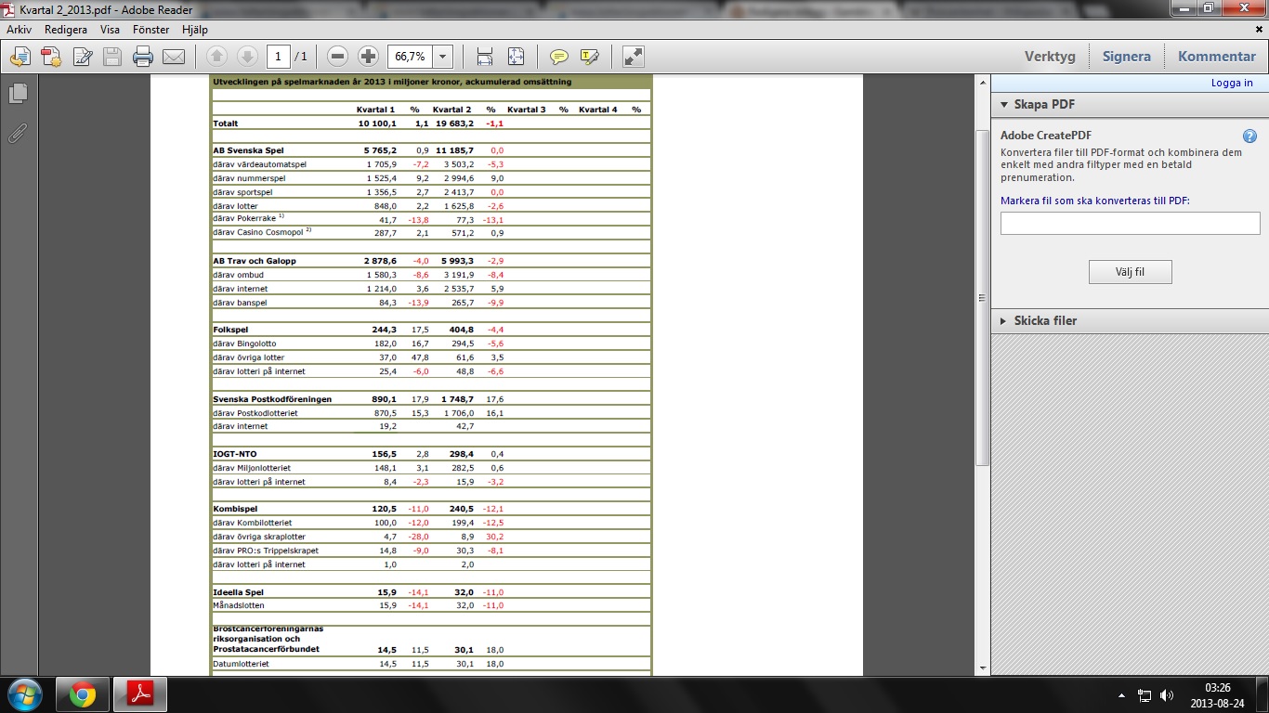This screenshot has width=1269, height=713.
Task: Open the Verktyg pane tab
Action: point(1050,57)
